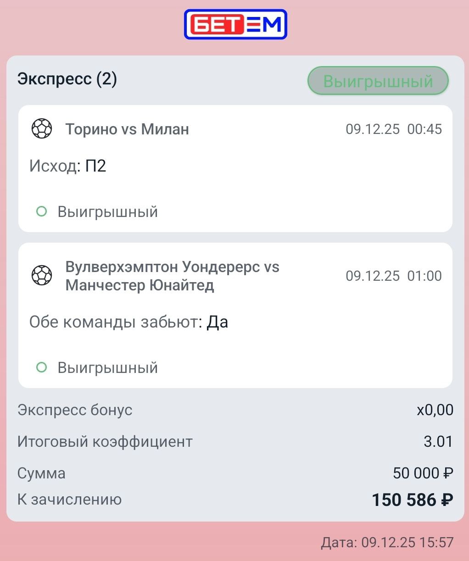Click Выигрышный status text in Торино card

(x=107, y=212)
